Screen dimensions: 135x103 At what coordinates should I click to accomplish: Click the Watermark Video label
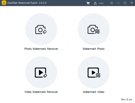click(x=94, y=92)
